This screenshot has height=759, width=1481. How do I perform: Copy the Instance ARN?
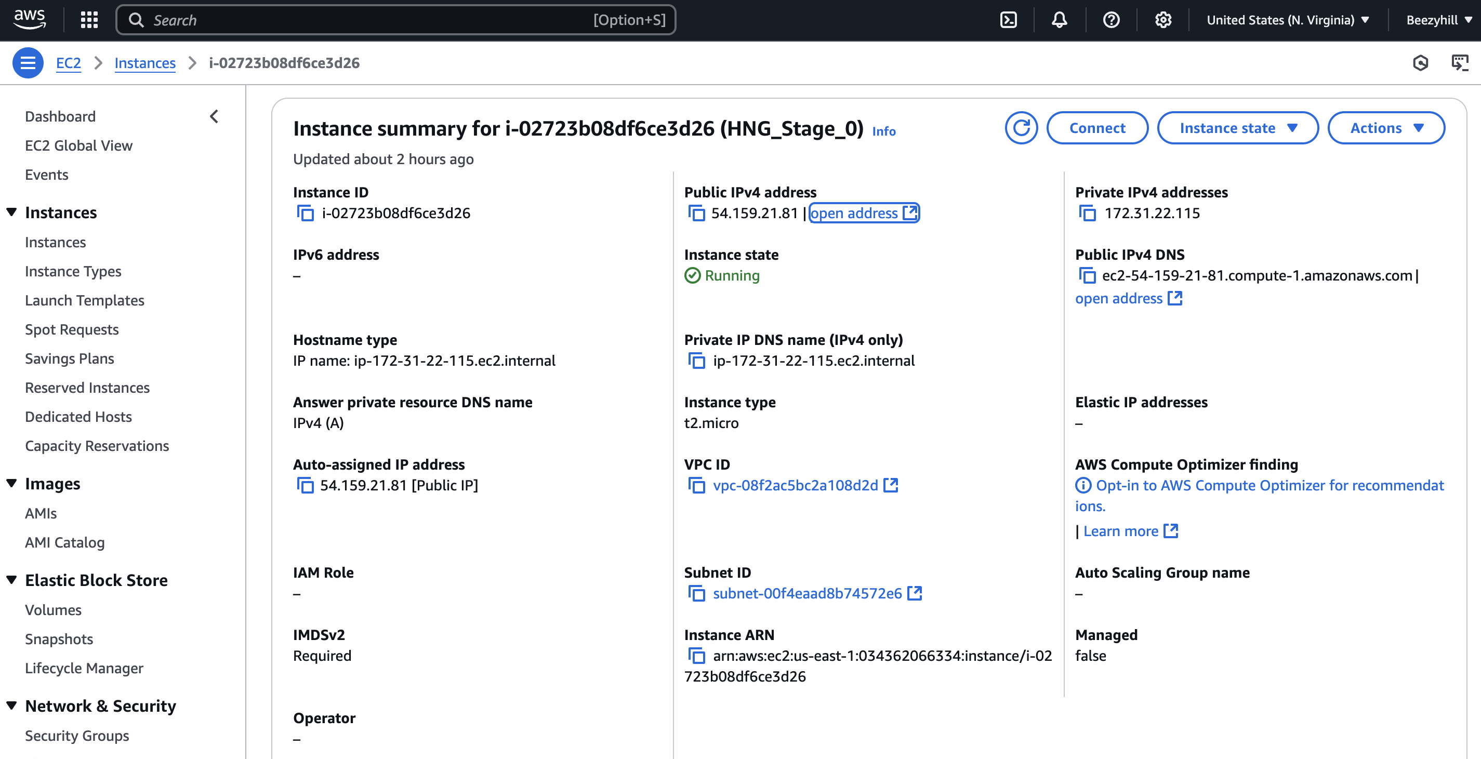pyautogui.click(x=696, y=656)
